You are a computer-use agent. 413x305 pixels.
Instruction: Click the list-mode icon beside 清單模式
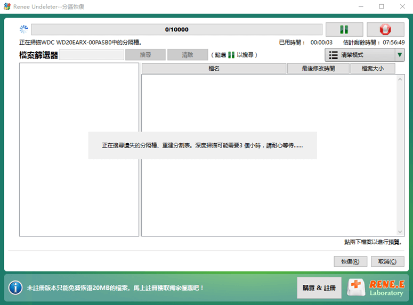pos(333,55)
